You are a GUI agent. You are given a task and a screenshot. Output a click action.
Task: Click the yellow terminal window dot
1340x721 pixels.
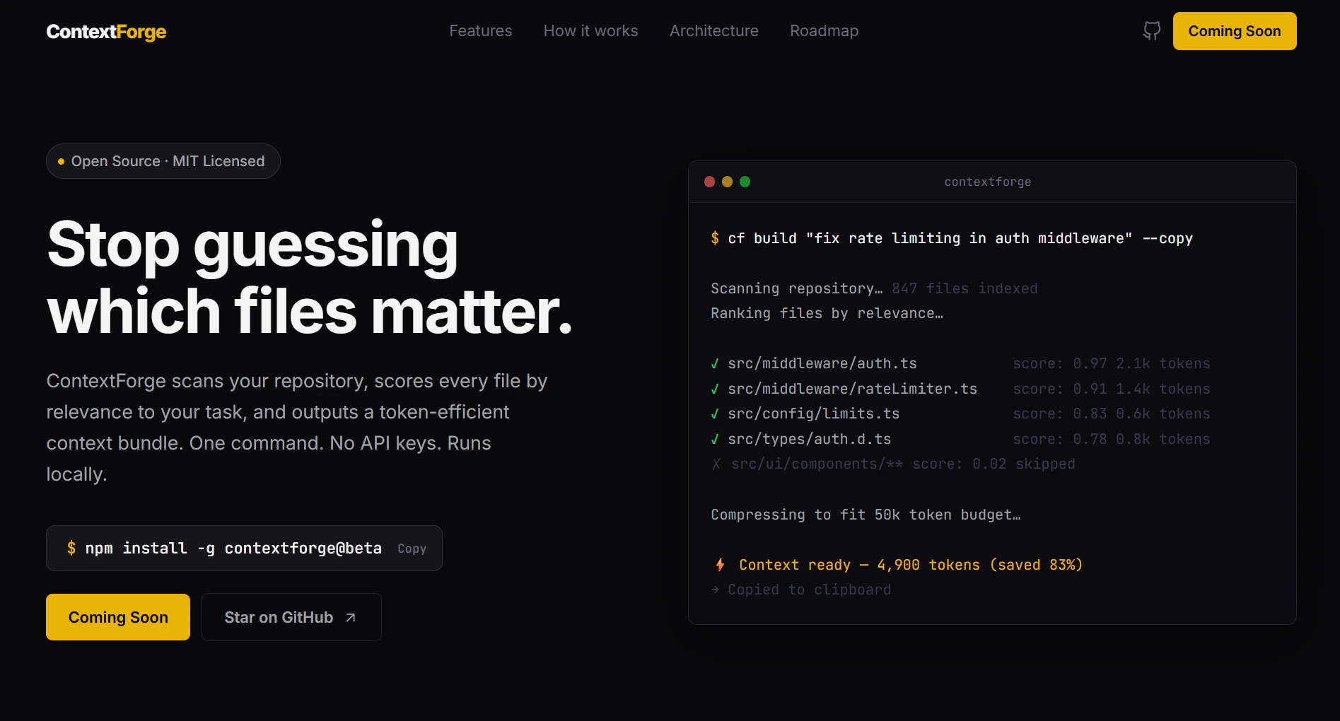coord(727,182)
